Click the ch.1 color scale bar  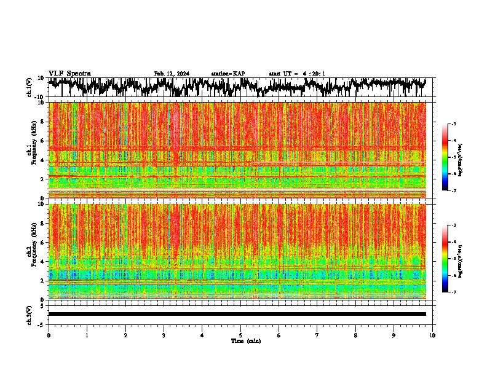click(445, 157)
